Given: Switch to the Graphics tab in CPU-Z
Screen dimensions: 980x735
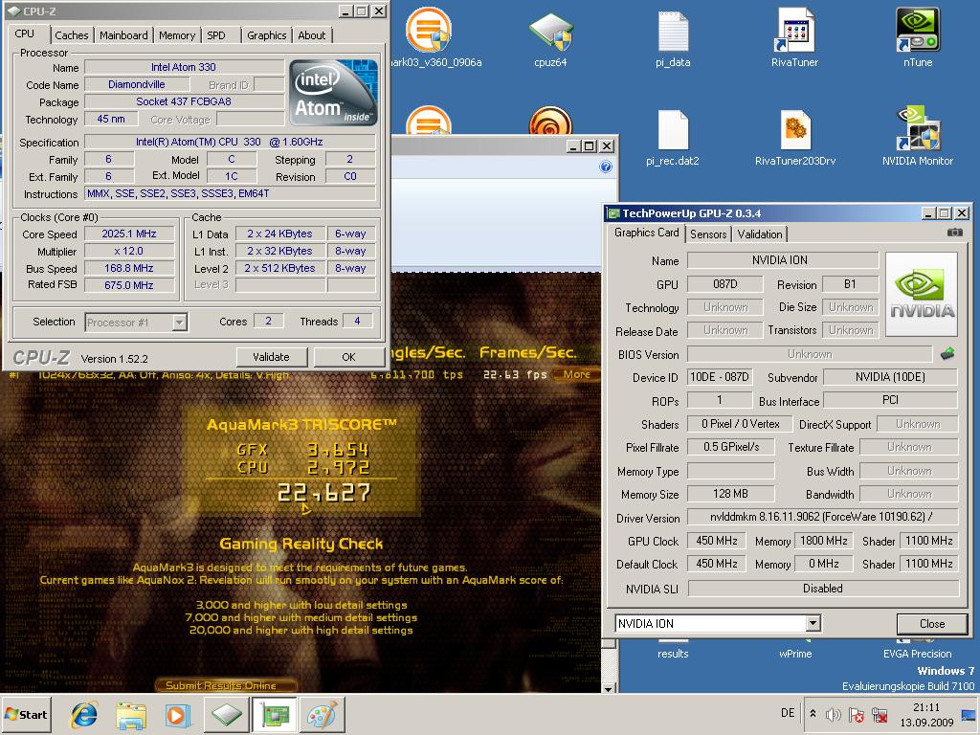Looking at the screenshot, I should tap(267, 35).
